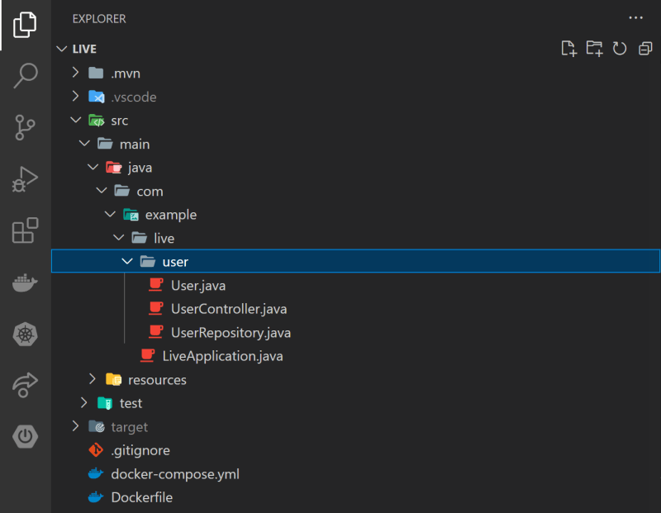The width and height of the screenshot is (661, 513).
Task: Open the Dockerfile
Action: pos(141,497)
